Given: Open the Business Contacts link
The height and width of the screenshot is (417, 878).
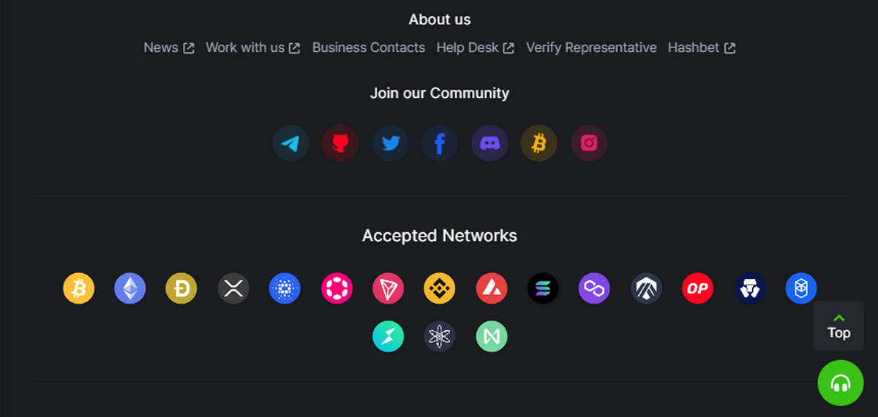Looking at the screenshot, I should [x=369, y=47].
